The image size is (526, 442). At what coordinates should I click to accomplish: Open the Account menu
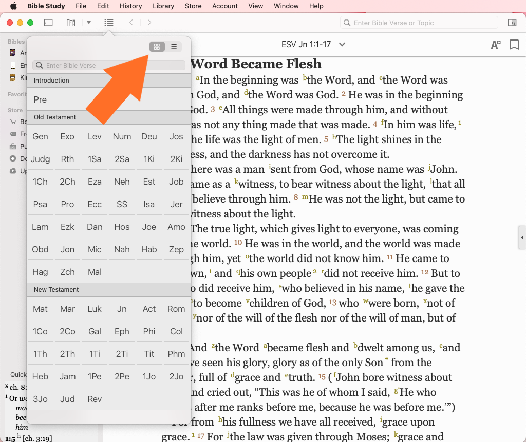pos(225,6)
